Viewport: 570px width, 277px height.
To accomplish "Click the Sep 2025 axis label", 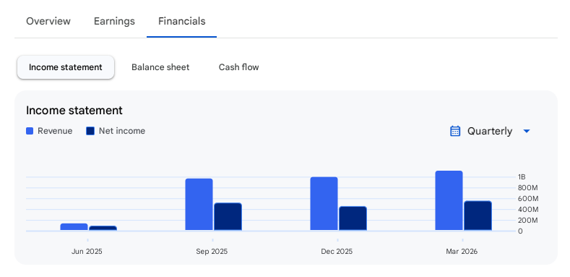I will click(x=212, y=252).
